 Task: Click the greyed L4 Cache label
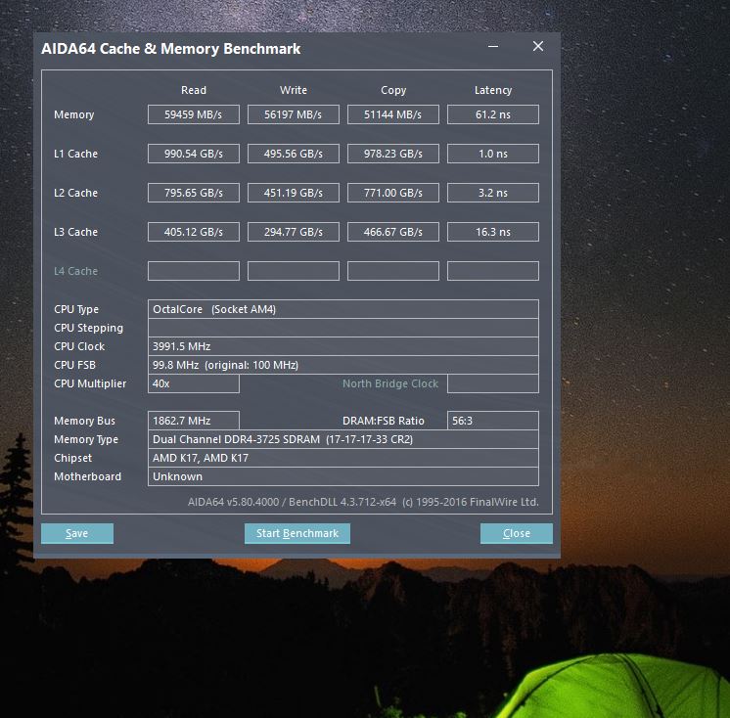76,271
